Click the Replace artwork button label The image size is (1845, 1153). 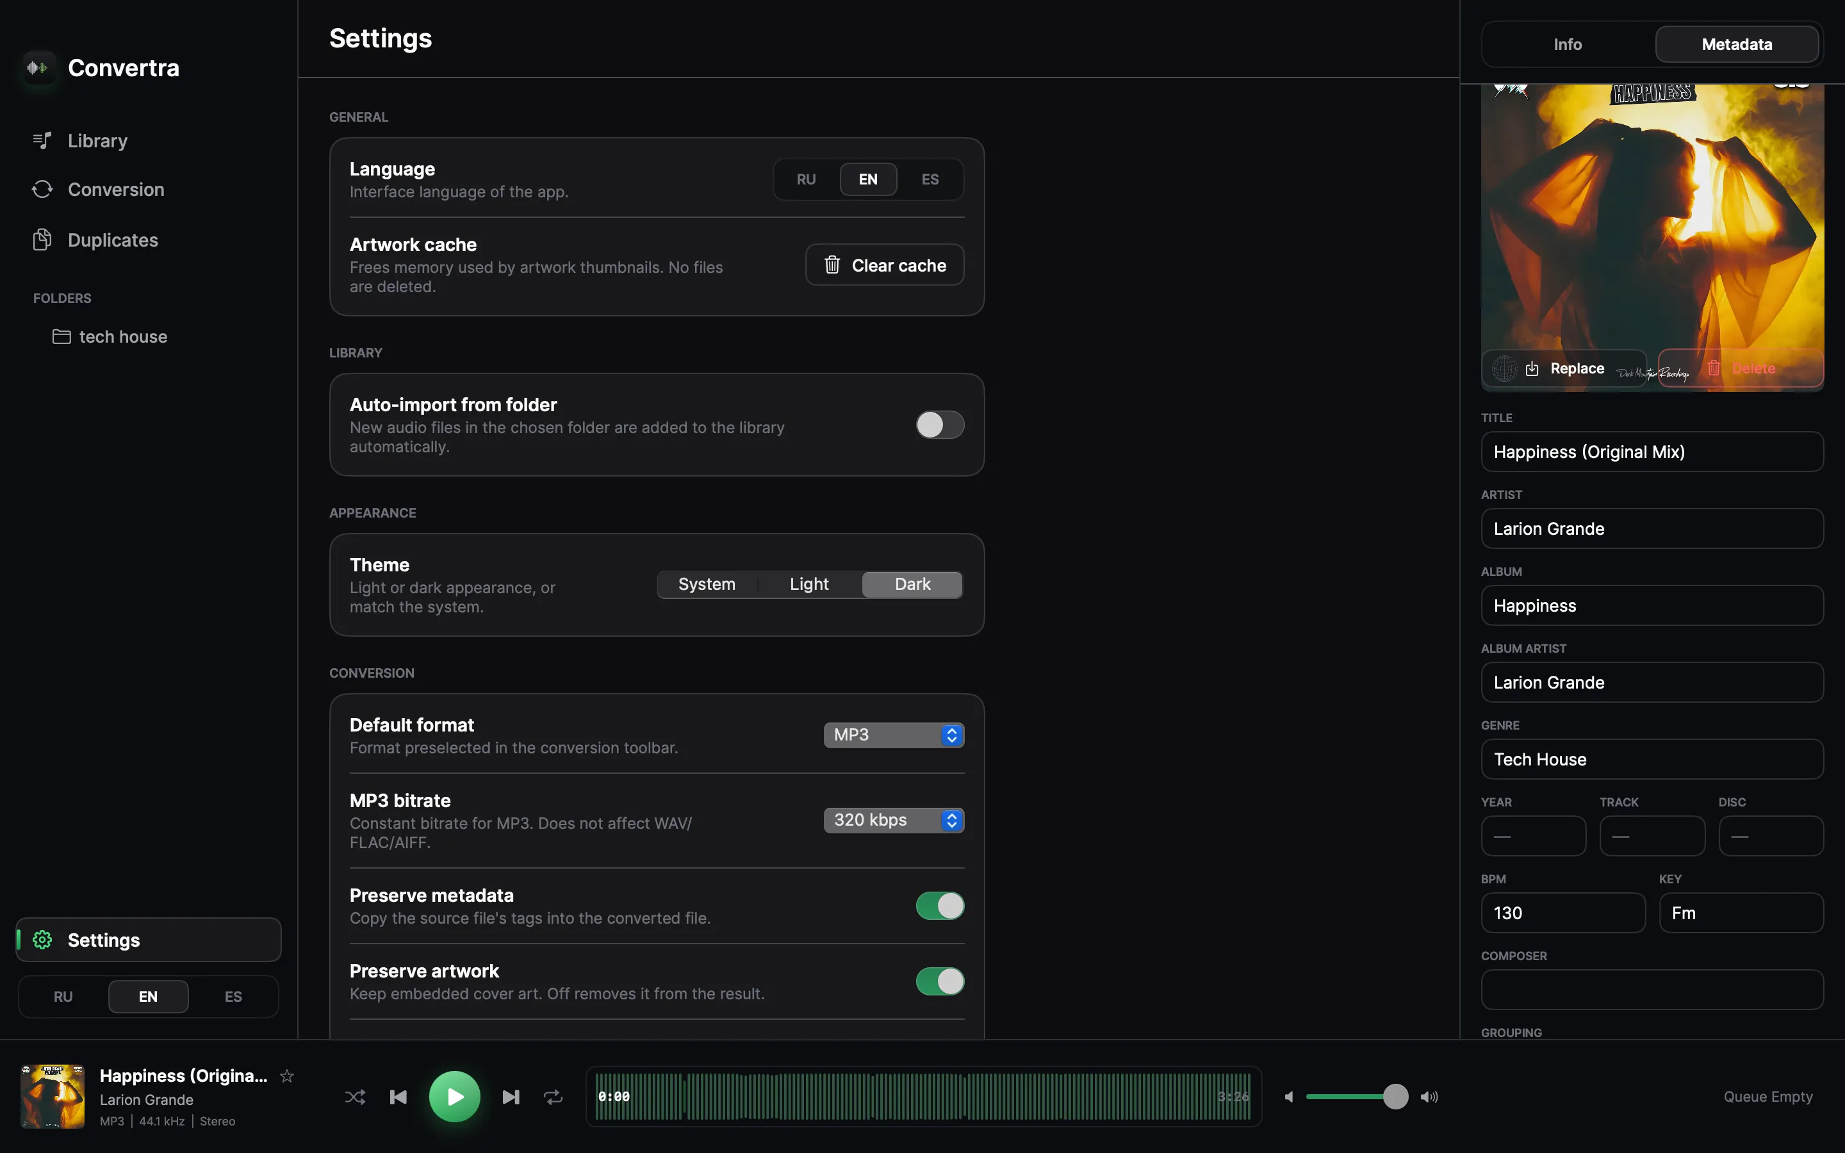[1577, 369]
